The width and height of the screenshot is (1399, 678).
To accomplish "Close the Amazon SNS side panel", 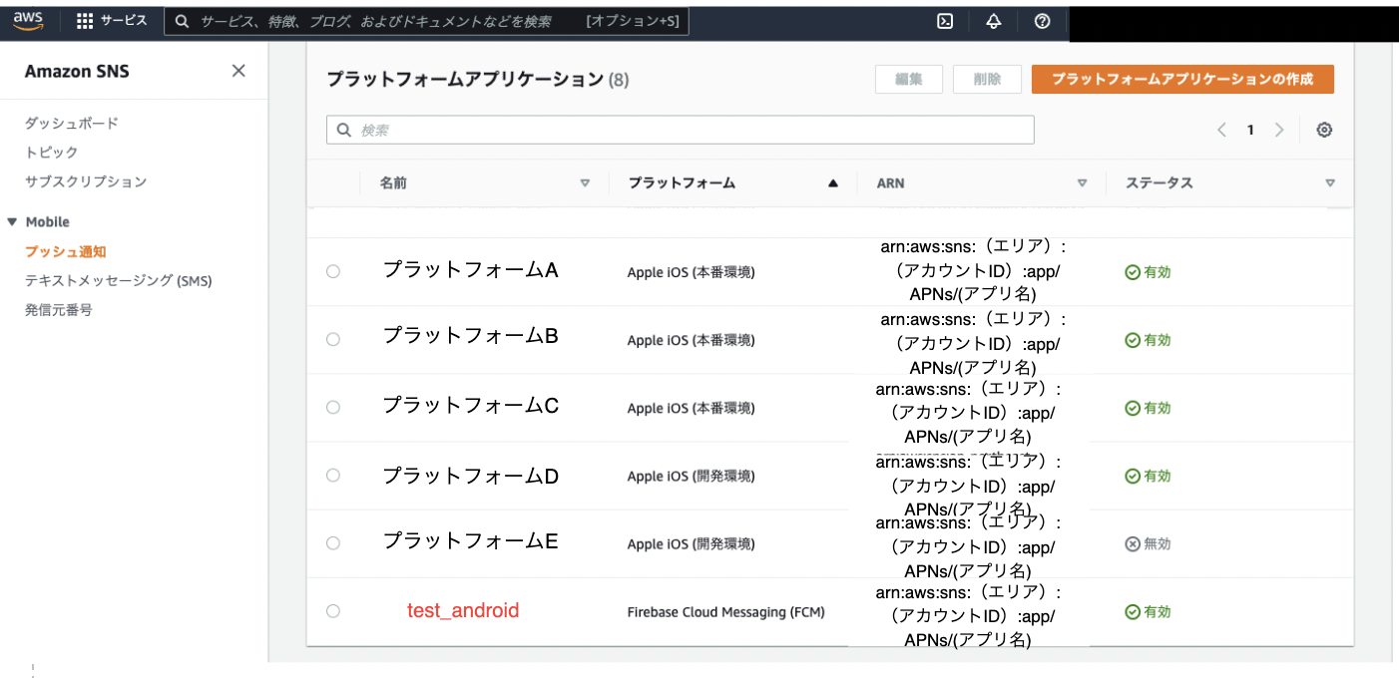I will [238, 71].
